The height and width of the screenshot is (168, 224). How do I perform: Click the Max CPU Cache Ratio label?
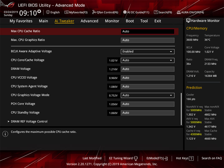point(26,31)
